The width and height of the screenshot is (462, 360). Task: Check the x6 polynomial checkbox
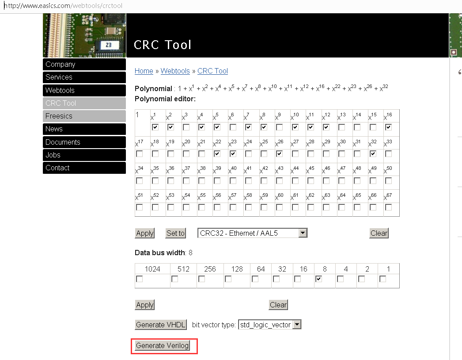pos(233,127)
